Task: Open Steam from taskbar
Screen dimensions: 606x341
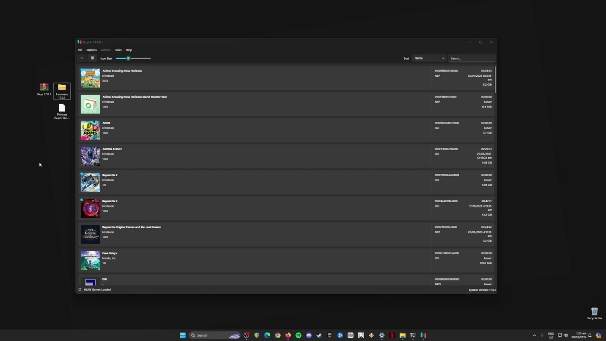Action: point(319,335)
